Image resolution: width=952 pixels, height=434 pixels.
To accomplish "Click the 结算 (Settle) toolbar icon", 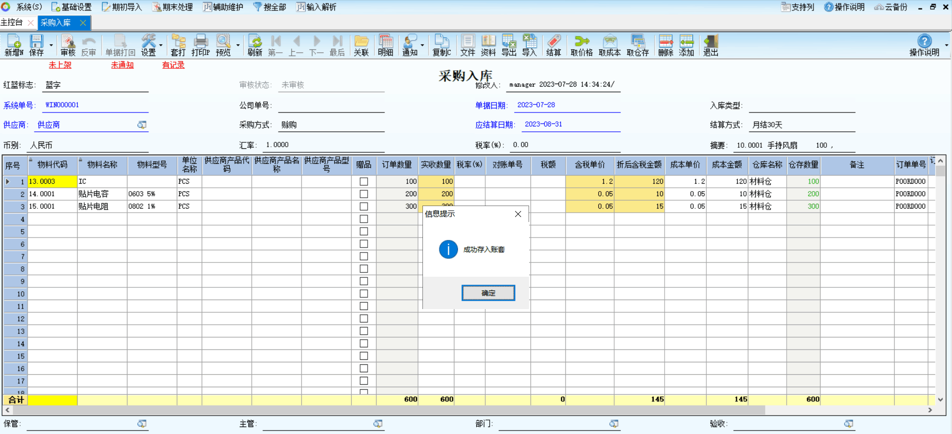I will 553,45.
